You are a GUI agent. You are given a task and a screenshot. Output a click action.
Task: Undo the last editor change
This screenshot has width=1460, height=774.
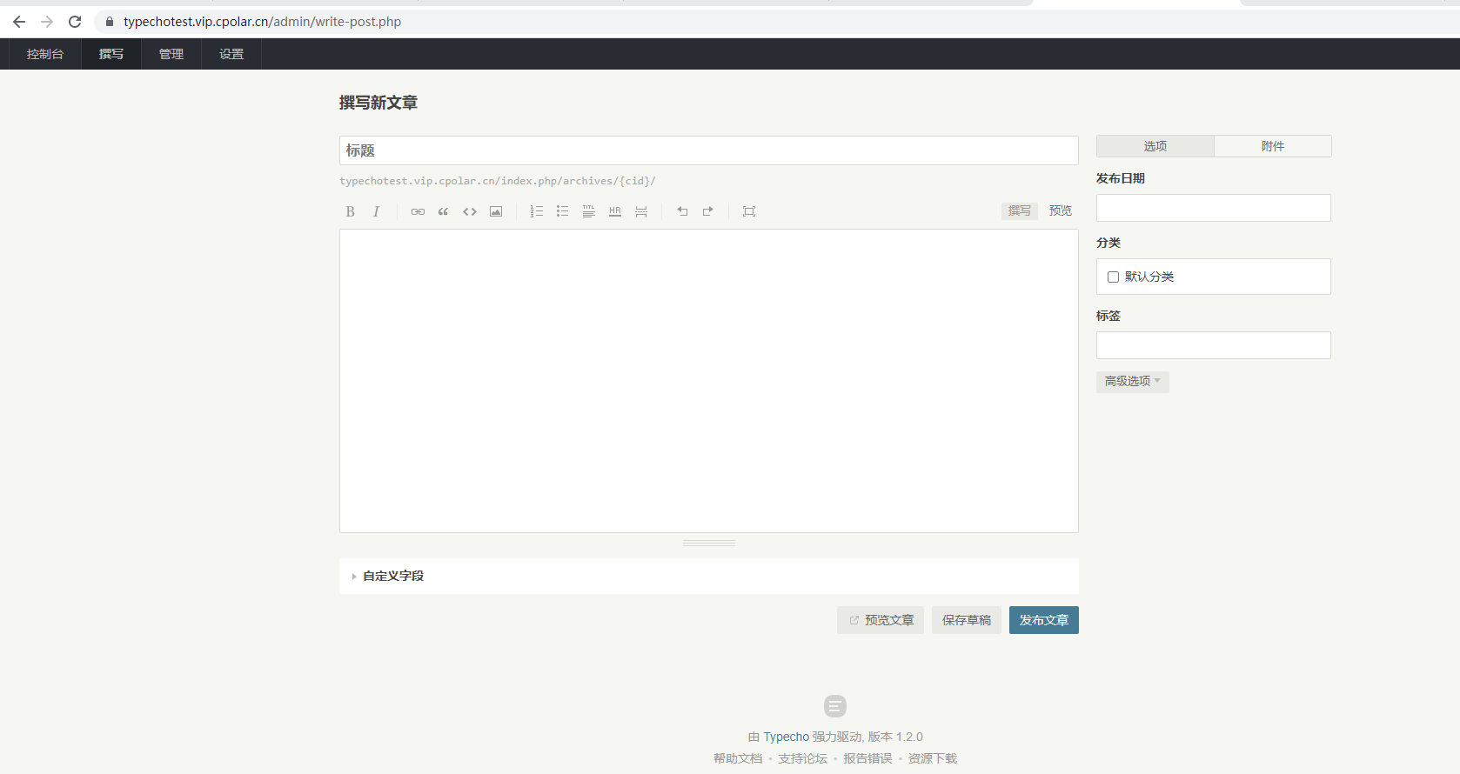click(682, 211)
